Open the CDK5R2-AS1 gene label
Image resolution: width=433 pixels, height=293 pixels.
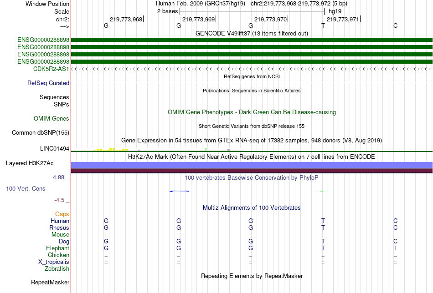pyautogui.click(x=51, y=69)
